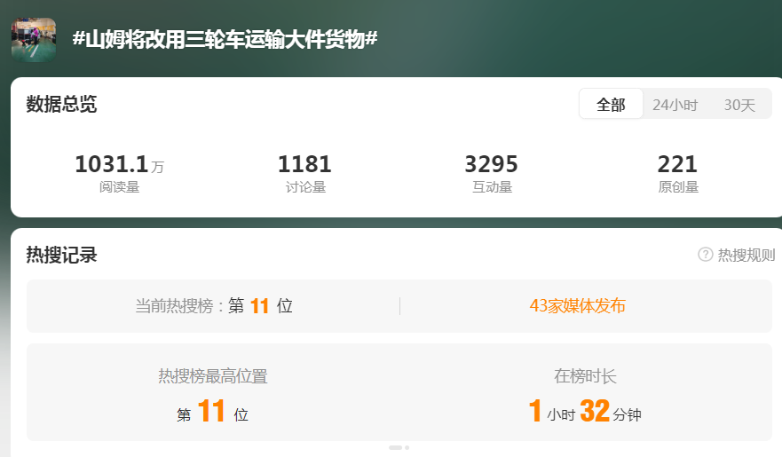Click the 1181 discussion count

tap(304, 165)
